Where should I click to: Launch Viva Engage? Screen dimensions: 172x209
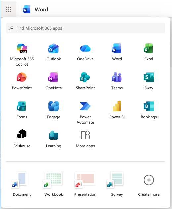[54, 110]
